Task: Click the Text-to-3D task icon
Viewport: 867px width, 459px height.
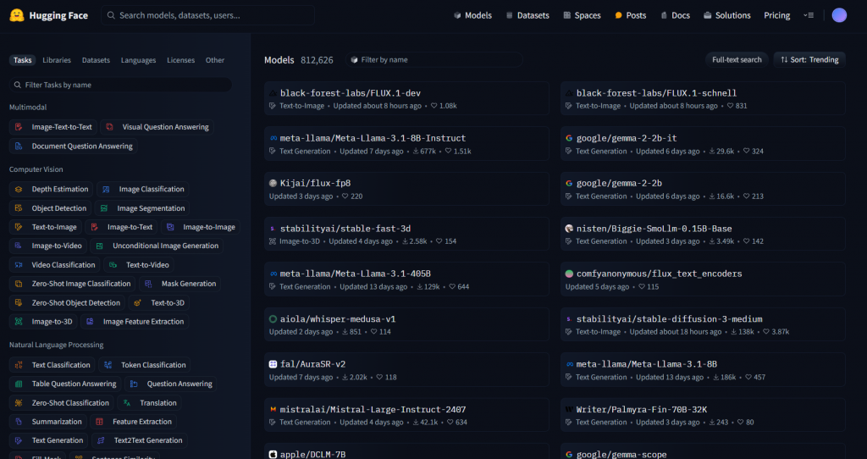Action: coord(138,302)
